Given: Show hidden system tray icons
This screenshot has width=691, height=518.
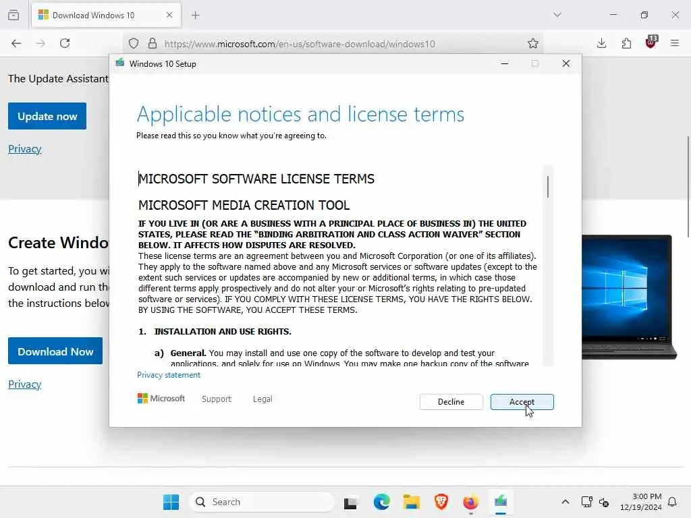Looking at the screenshot, I should point(565,502).
